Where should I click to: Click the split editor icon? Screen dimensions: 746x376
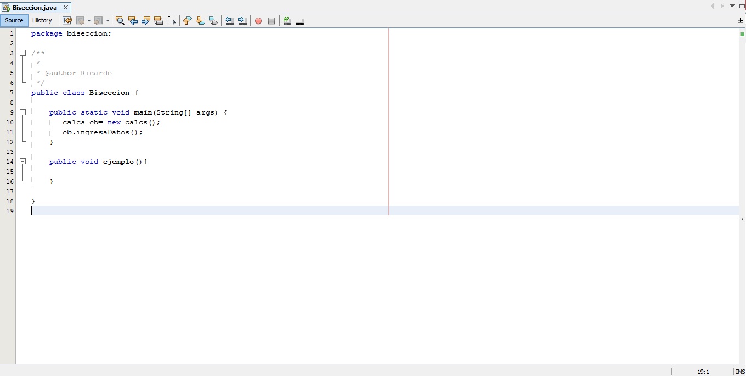741,20
